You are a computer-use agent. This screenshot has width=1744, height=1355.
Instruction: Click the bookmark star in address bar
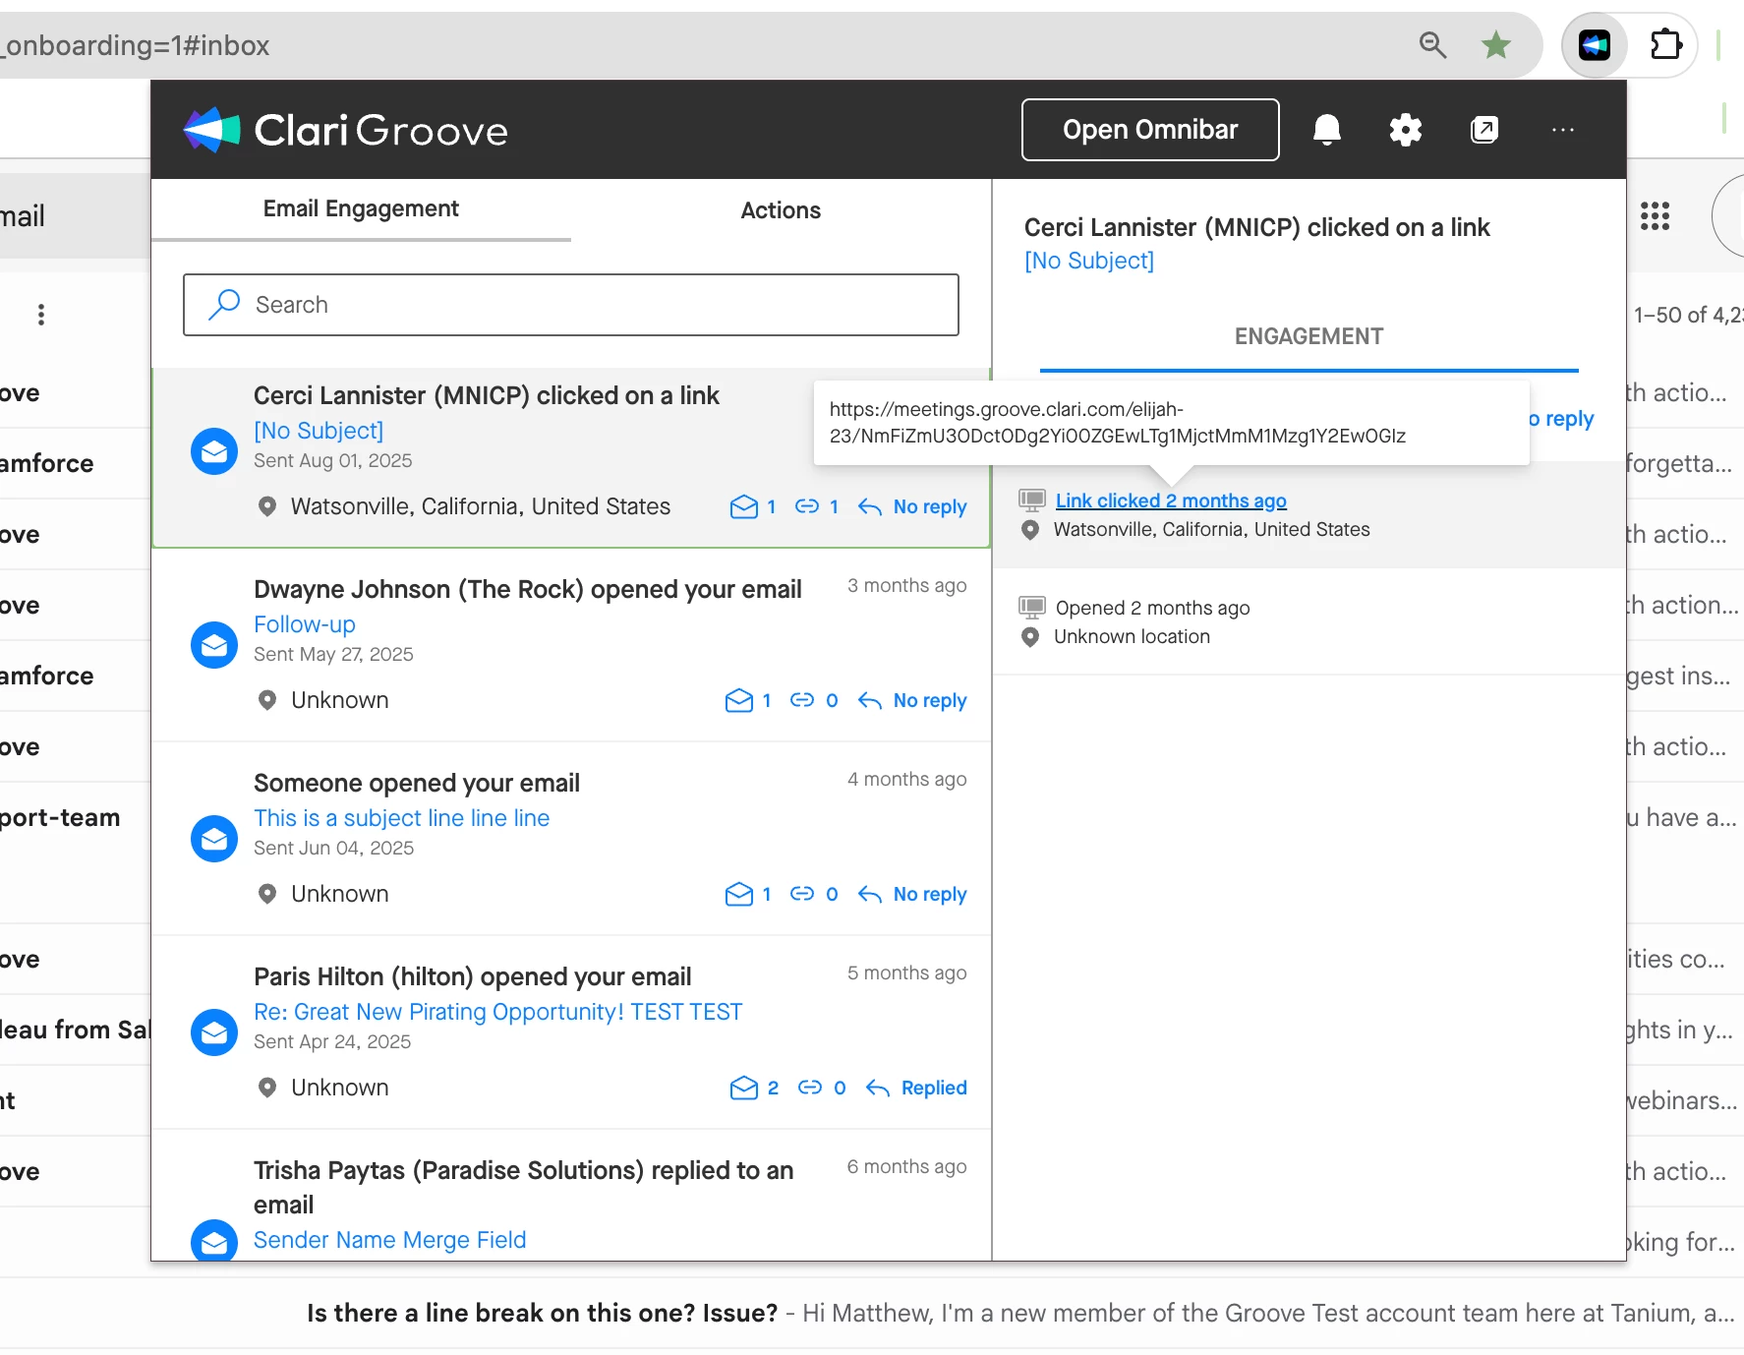(x=1496, y=44)
